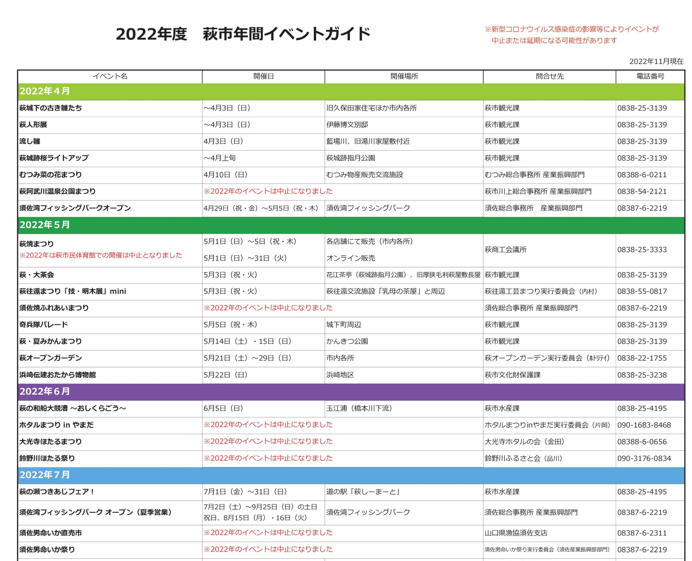Click contact 山口県漁協須佐支店

coord(516,533)
